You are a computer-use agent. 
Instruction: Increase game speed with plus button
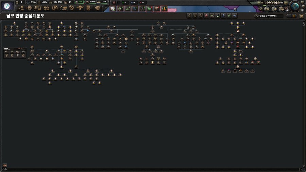[x=286, y=3]
